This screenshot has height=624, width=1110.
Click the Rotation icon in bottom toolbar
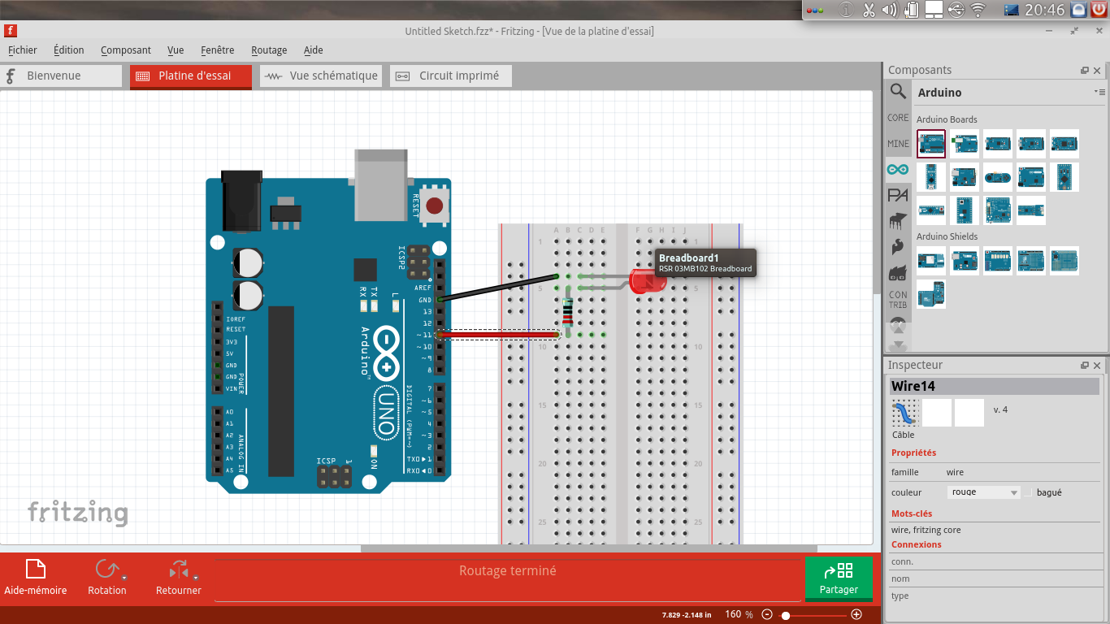[106, 570]
